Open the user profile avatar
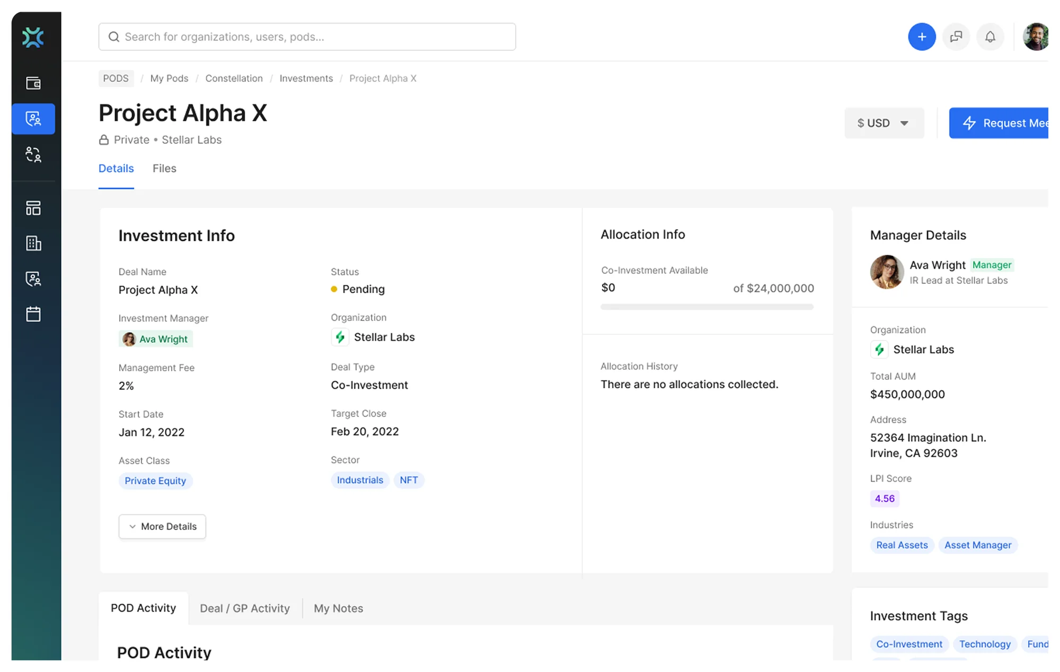This screenshot has height=672, width=1060. pos(1036,37)
